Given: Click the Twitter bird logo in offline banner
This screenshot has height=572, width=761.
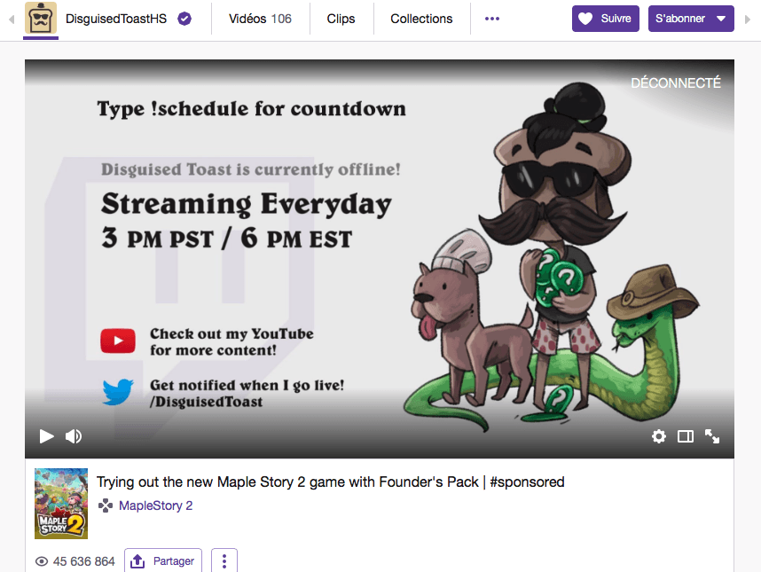Looking at the screenshot, I should click(x=119, y=391).
